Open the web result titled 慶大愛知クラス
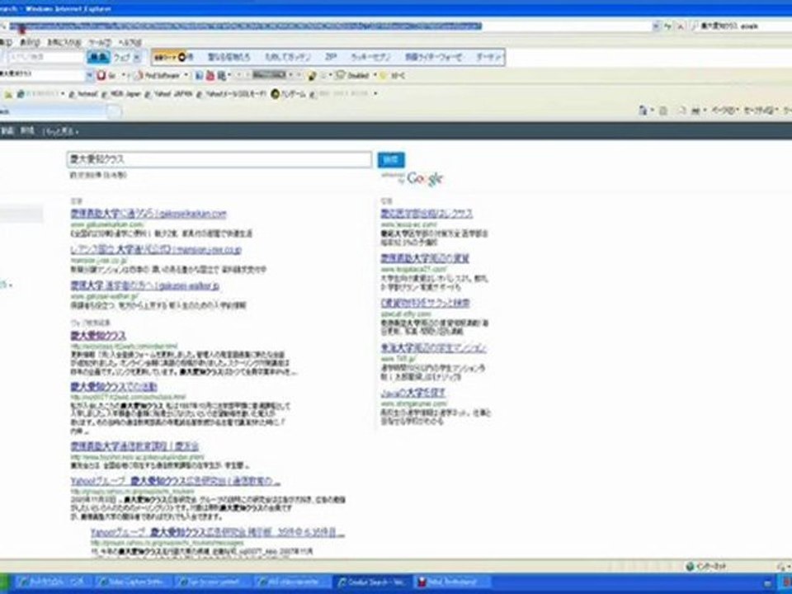Image resolution: width=792 pixels, height=594 pixels. [x=98, y=336]
